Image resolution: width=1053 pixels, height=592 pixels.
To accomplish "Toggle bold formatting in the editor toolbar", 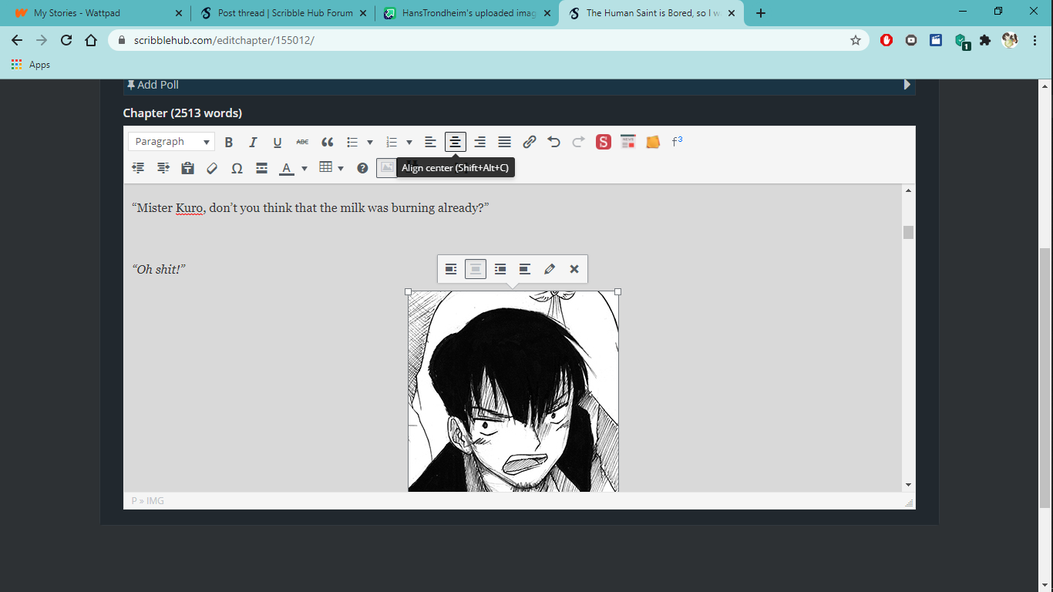I will [228, 142].
